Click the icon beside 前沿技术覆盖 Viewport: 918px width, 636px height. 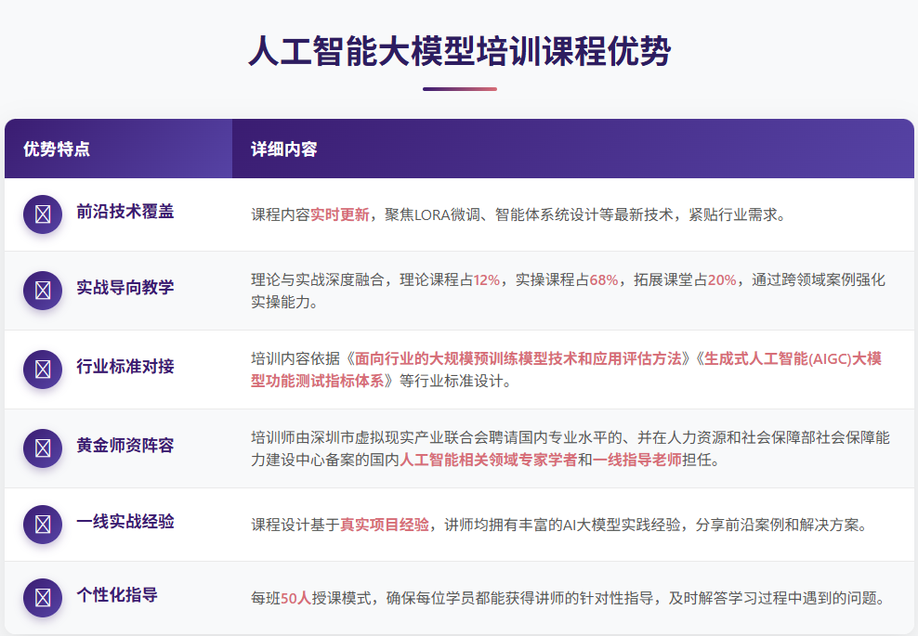pyautogui.click(x=43, y=214)
